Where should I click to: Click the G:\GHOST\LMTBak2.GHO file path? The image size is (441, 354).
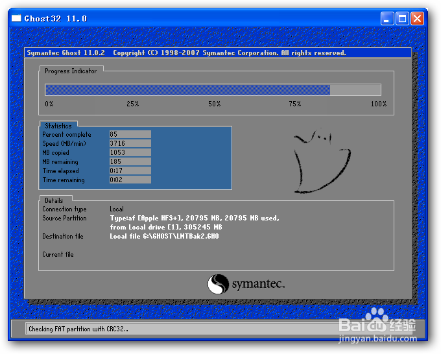point(181,237)
